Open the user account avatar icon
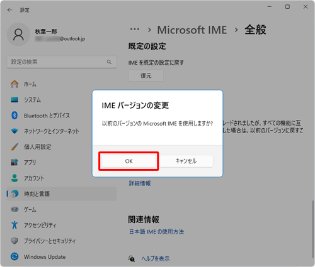 pyautogui.click(x=18, y=35)
